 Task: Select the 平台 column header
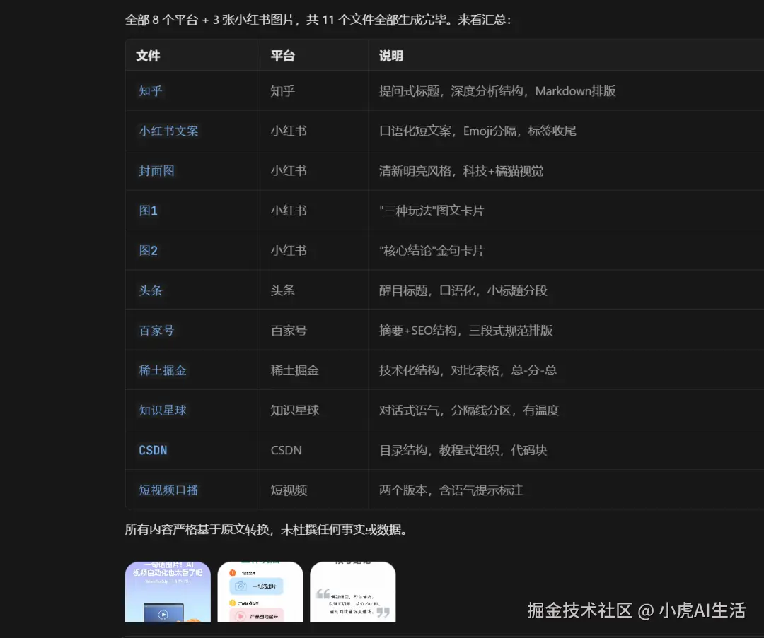[282, 56]
